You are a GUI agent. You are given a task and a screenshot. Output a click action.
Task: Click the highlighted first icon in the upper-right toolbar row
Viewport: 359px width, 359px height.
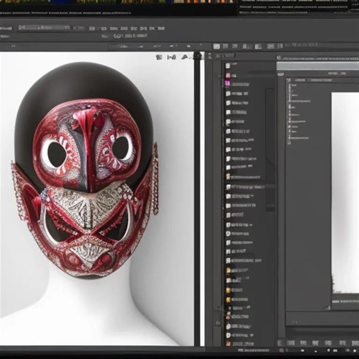[216, 46]
